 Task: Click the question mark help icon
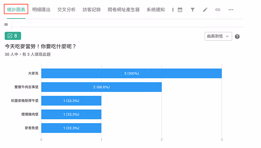coord(237,37)
